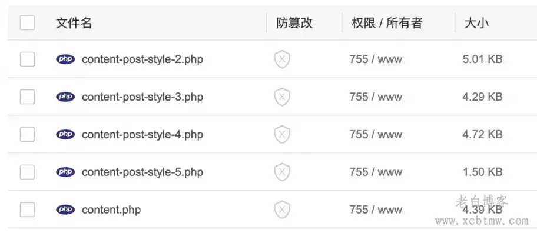Select the content.php row checkbox
The width and height of the screenshot is (537, 236).
pos(28,210)
